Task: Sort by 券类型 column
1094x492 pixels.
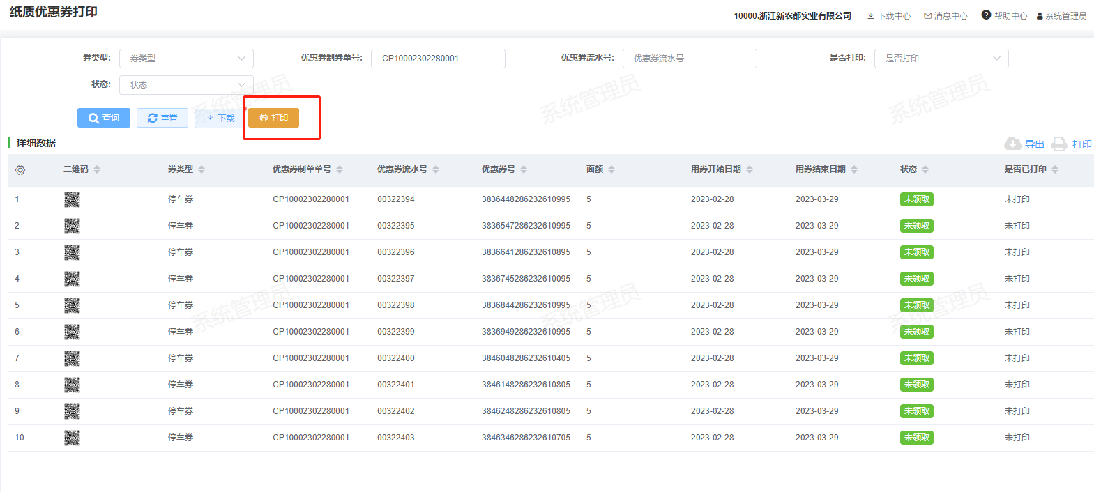Action: [202, 169]
